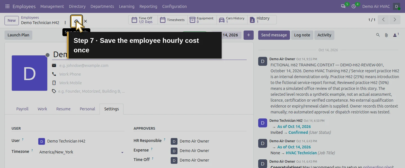Click the Timezone help question mark

pyautogui.click(x=32, y=150)
